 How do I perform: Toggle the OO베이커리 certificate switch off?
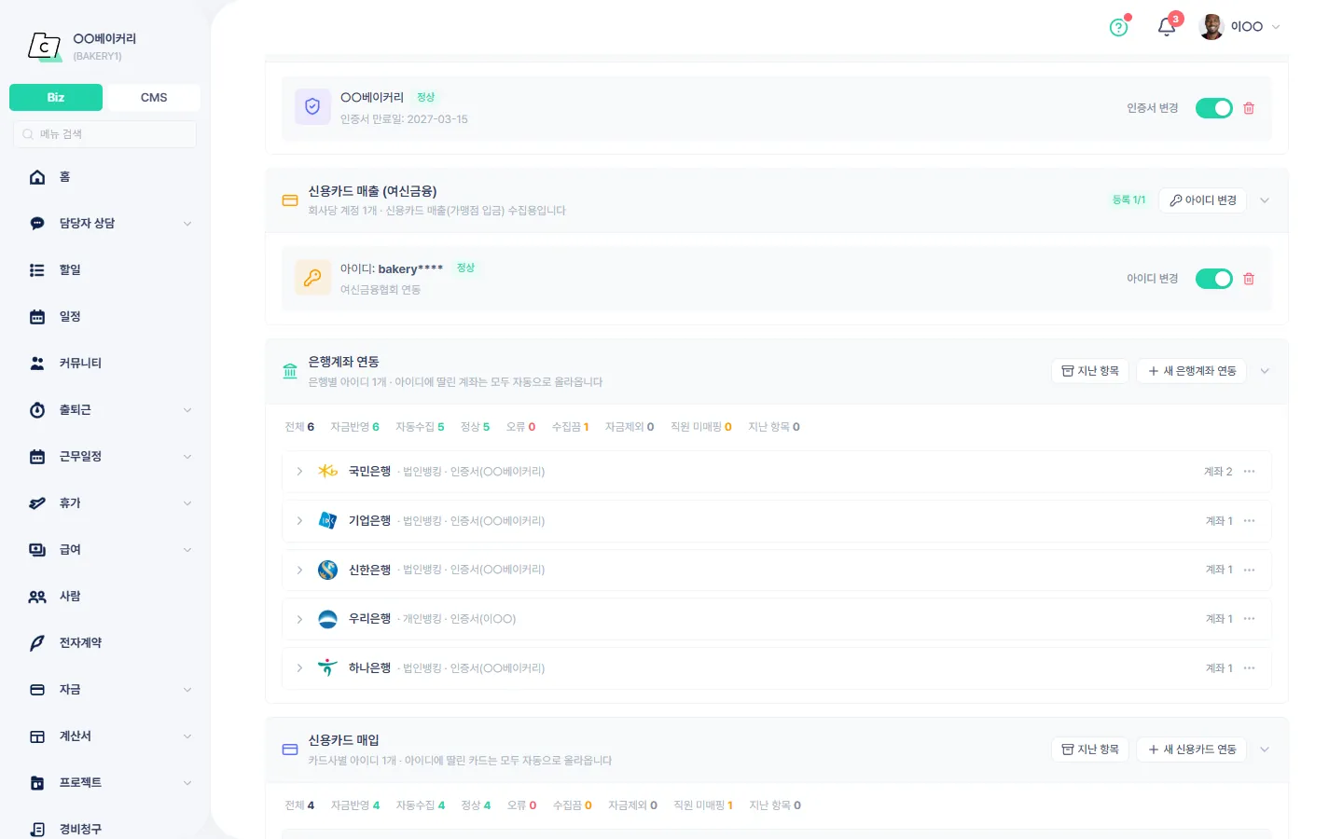(1214, 108)
